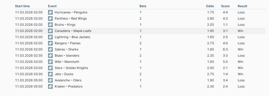Image resolution: width=269 pixels, height=96 pixels.
Task: Click the sport icon beside Jets – Ducks
Action: [x=50, y=74]
